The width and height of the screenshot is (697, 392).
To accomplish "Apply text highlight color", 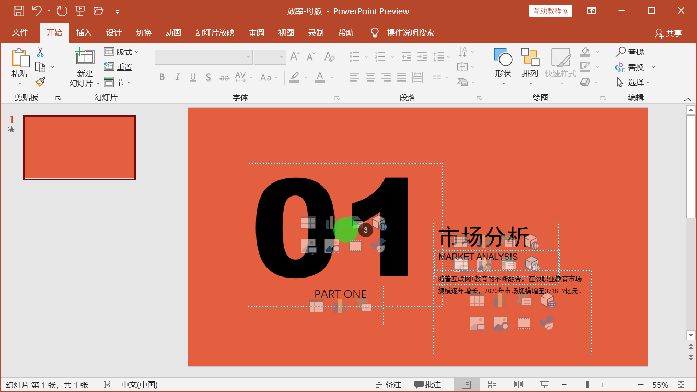I will (294, 77).
